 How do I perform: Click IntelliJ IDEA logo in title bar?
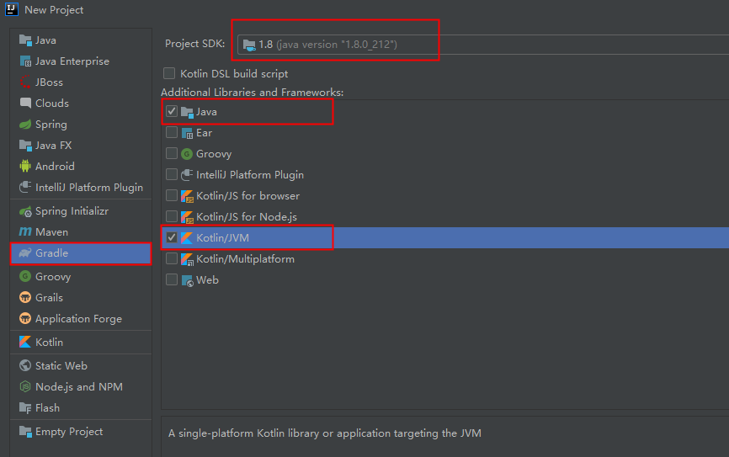[12, 8]
